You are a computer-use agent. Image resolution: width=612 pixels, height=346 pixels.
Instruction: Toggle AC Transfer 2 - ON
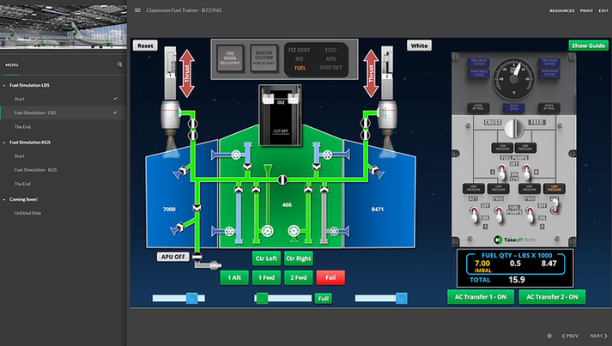click(552, 297)
